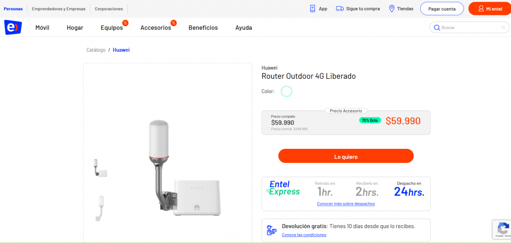Click the Equipos discount badge icon
The height and width of the screenshot is (243, 511).
(x=125, y=23)
